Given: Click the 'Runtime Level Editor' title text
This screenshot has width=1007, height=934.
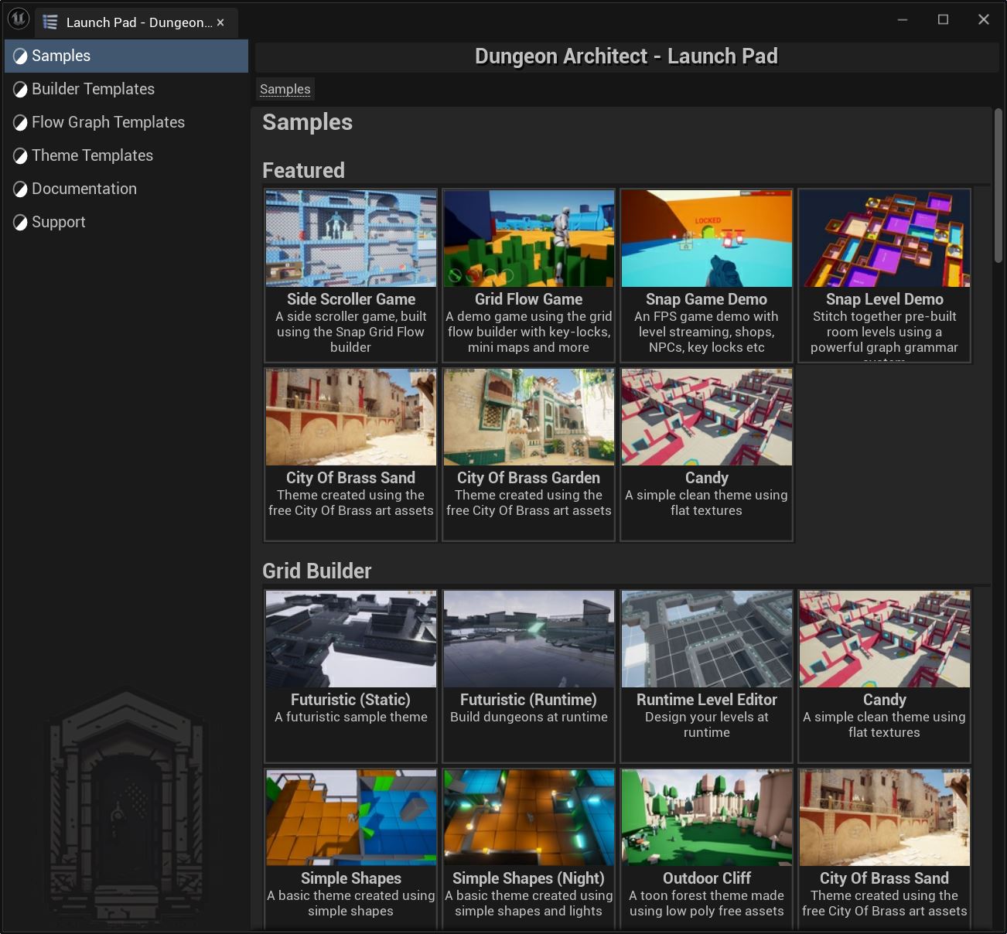Looking at the screenshot, I should [x=707, y=700].
